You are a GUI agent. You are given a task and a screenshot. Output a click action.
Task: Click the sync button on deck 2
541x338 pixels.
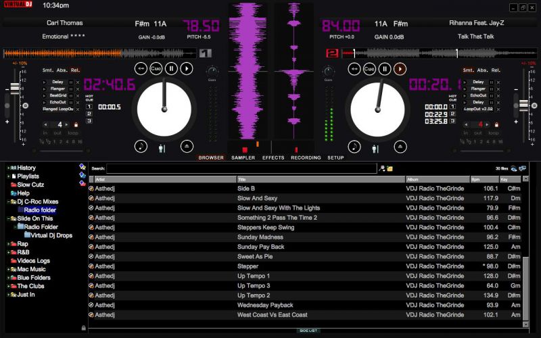[x=354, y=69]
